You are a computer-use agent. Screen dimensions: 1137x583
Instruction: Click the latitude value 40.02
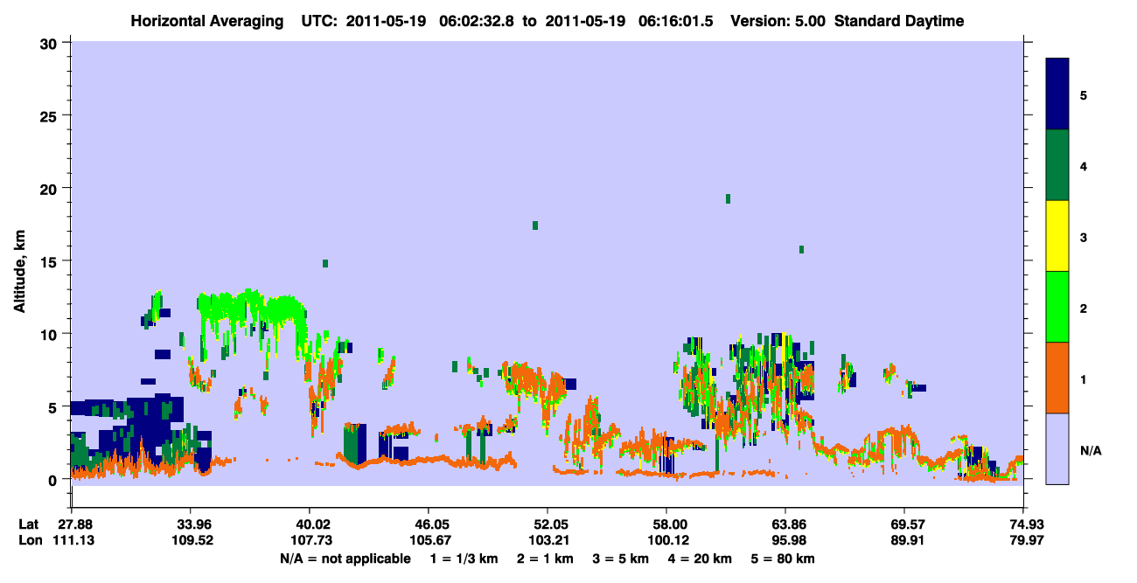tap(310, 524)
